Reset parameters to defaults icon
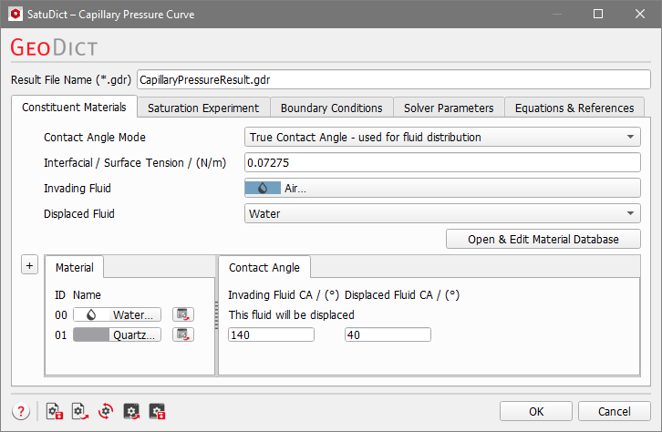The image size is (662, 432). [106, 411]
